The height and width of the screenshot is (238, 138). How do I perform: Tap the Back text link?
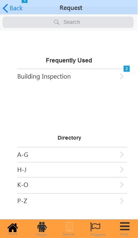[x=16, y=8]
